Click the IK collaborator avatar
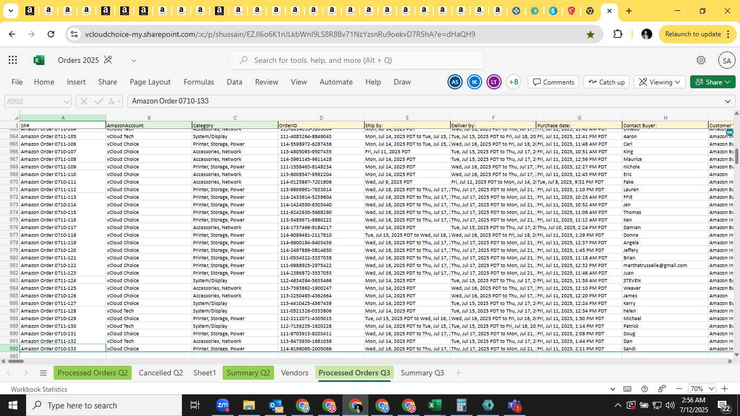 pos(475,82)
